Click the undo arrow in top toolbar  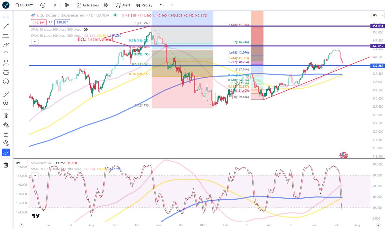[162, 5]
